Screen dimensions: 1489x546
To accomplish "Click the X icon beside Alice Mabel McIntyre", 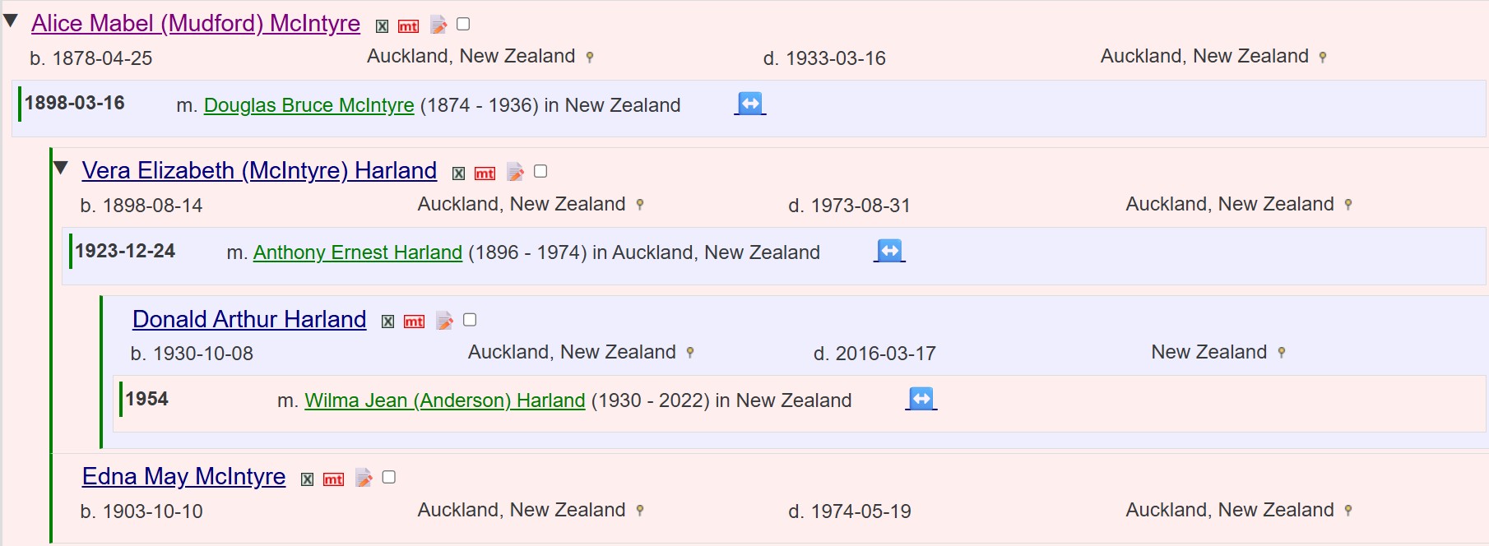I will pos(382,26).
